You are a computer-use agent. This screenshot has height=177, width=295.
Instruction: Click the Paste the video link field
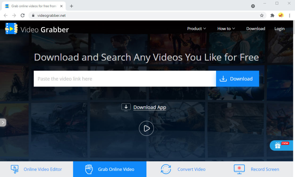tap(125, 79)
